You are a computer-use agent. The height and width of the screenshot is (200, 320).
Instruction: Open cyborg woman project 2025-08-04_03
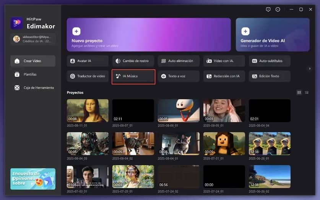(x=88, y=144)
